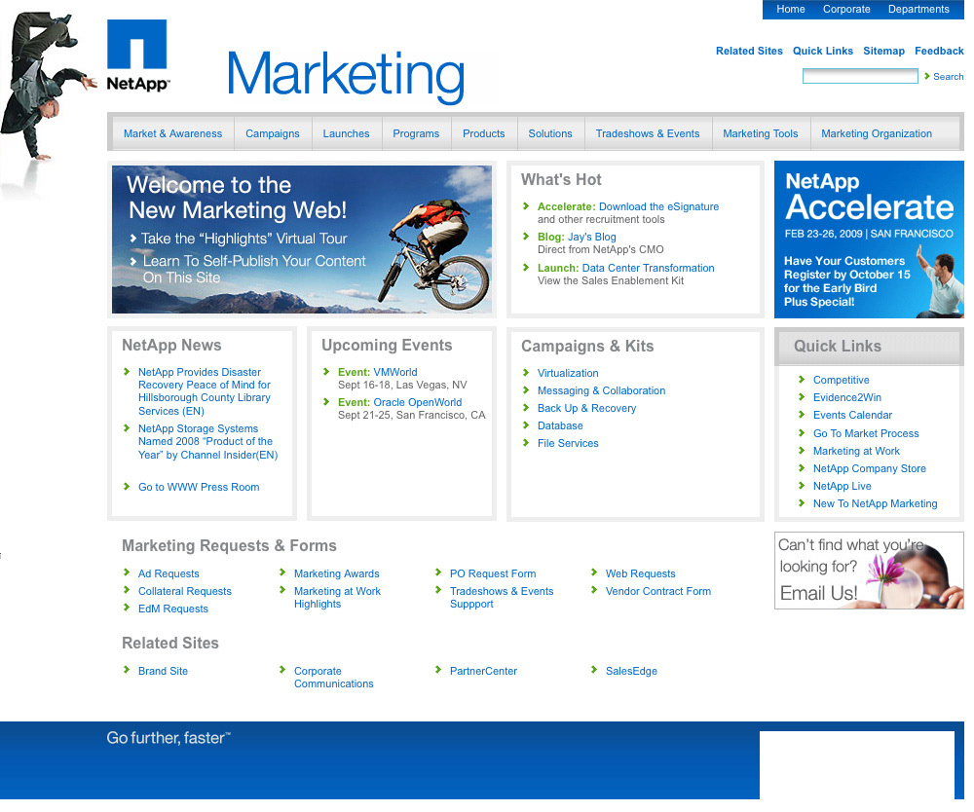The width and height of the screenshot is (974, 812).
Task: Open Corporate Communications related link
Action: (x=333, y=678)
